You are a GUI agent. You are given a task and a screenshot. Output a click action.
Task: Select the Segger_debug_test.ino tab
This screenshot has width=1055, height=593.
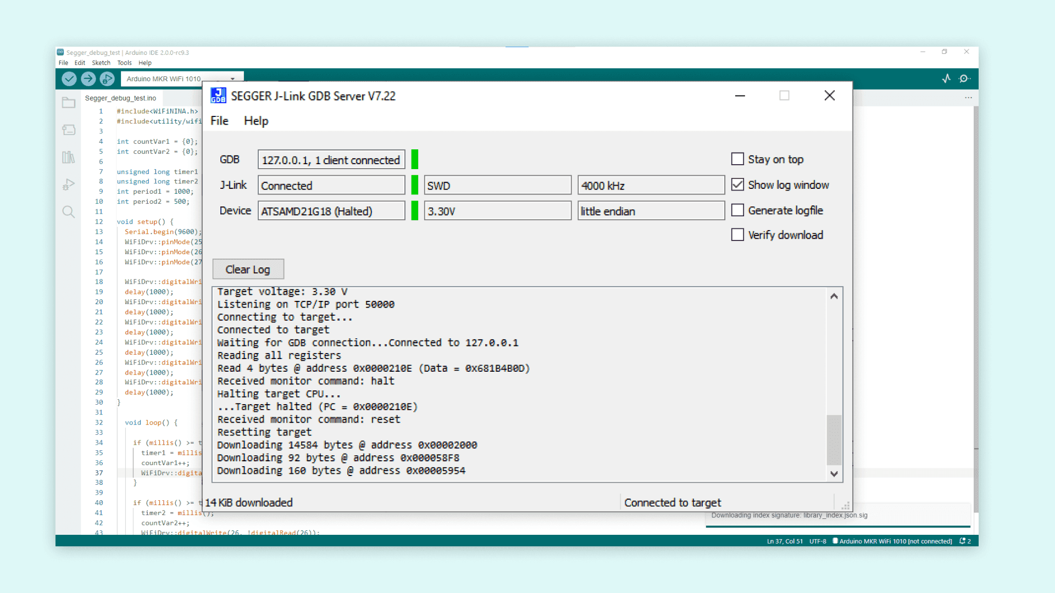[121, 98]
